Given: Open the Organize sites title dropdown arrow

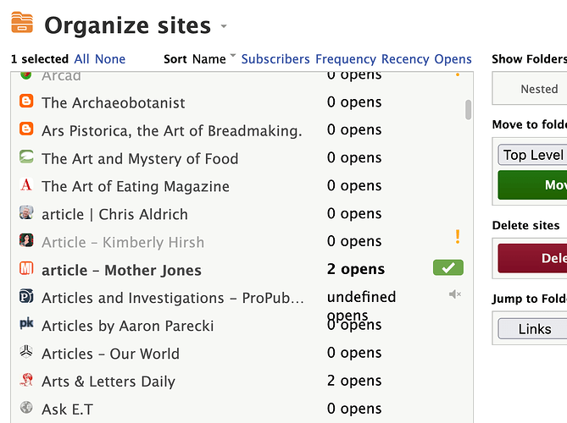Looking at the screenshot, I should tap(224, 26).
